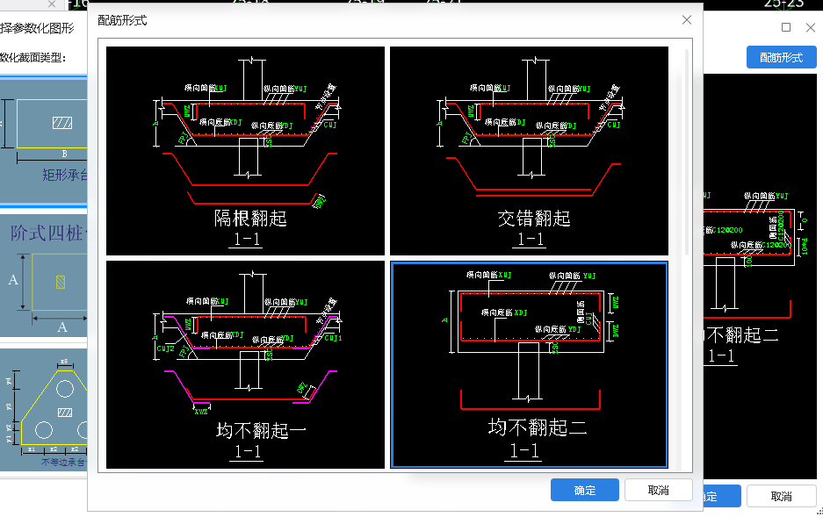Screen dimensions: 823x517
Task: Close the tab at the top-left corner
Action: 52,4
